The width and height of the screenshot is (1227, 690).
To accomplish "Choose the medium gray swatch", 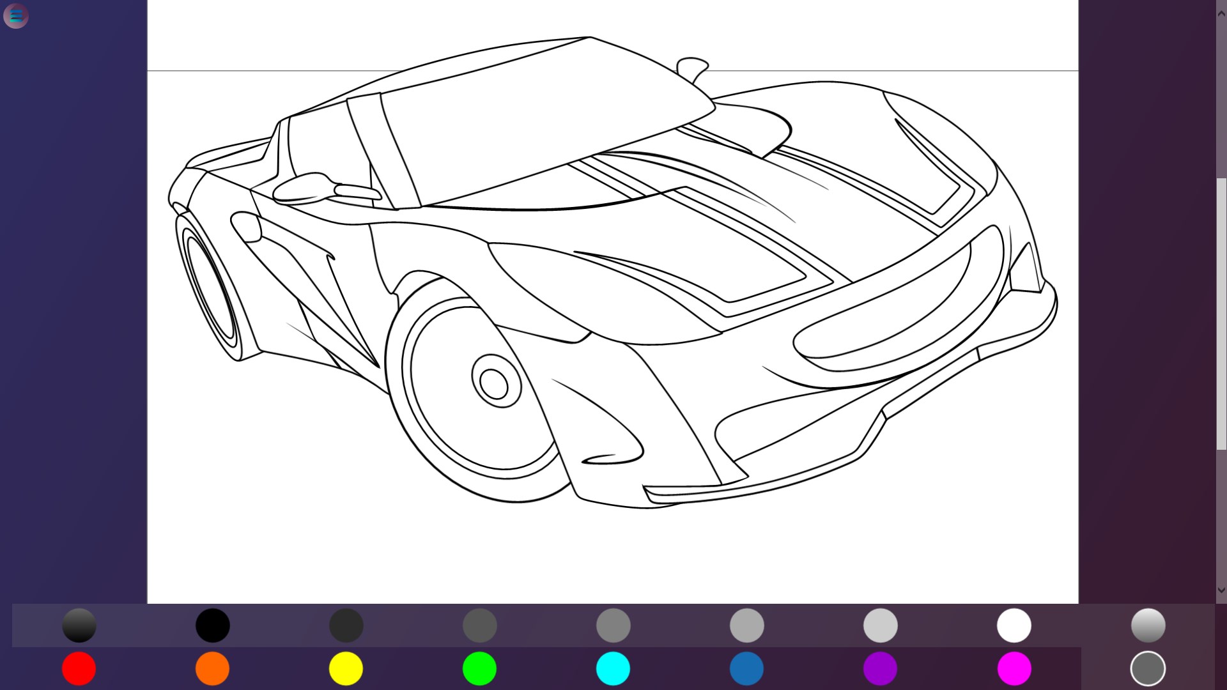I will click(x=613, y=625).
